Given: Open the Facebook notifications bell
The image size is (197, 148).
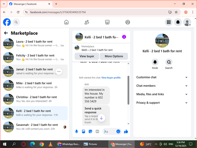Looking at the screenshot, I should (178, 22).
